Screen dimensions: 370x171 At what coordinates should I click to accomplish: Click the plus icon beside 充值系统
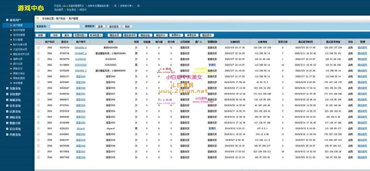pyautogui.click(x=7, y=88)
